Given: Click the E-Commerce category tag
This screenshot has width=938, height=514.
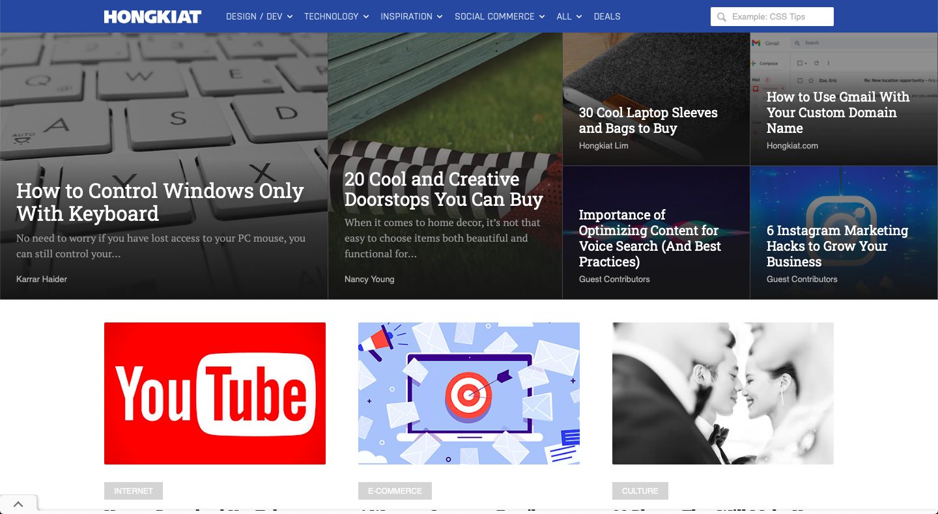Looking at the screenshot, I should [395, 491].
